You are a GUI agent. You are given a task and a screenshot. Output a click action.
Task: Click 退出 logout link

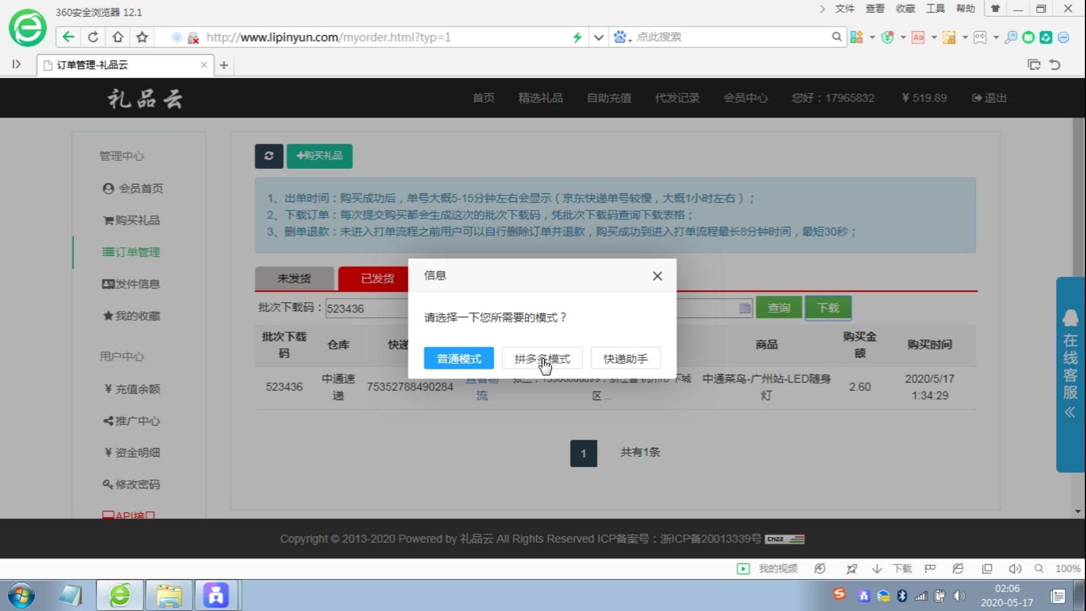[989, 98]
